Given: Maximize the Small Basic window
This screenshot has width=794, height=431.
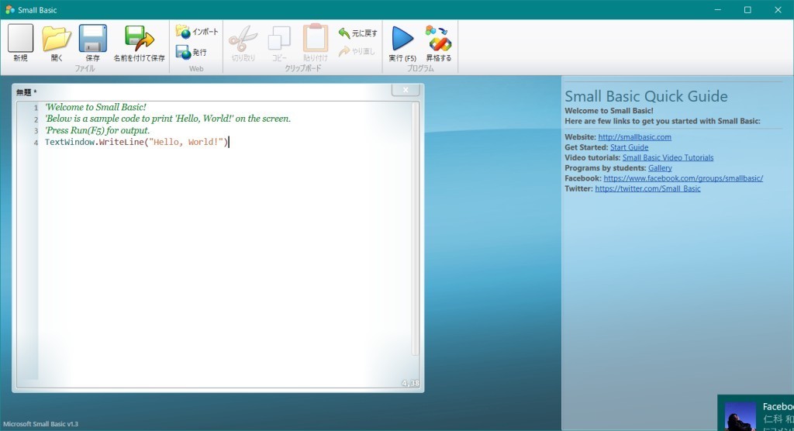Looking at the screenshot, I should coord(747,9).
